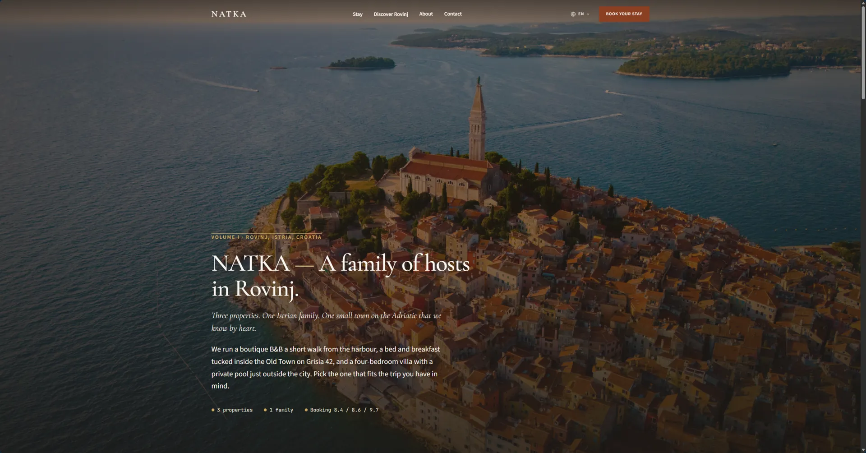This screenshot has width=866, height=453.
Task: Click the dot beside 1 family
Action: coord(265,410)
